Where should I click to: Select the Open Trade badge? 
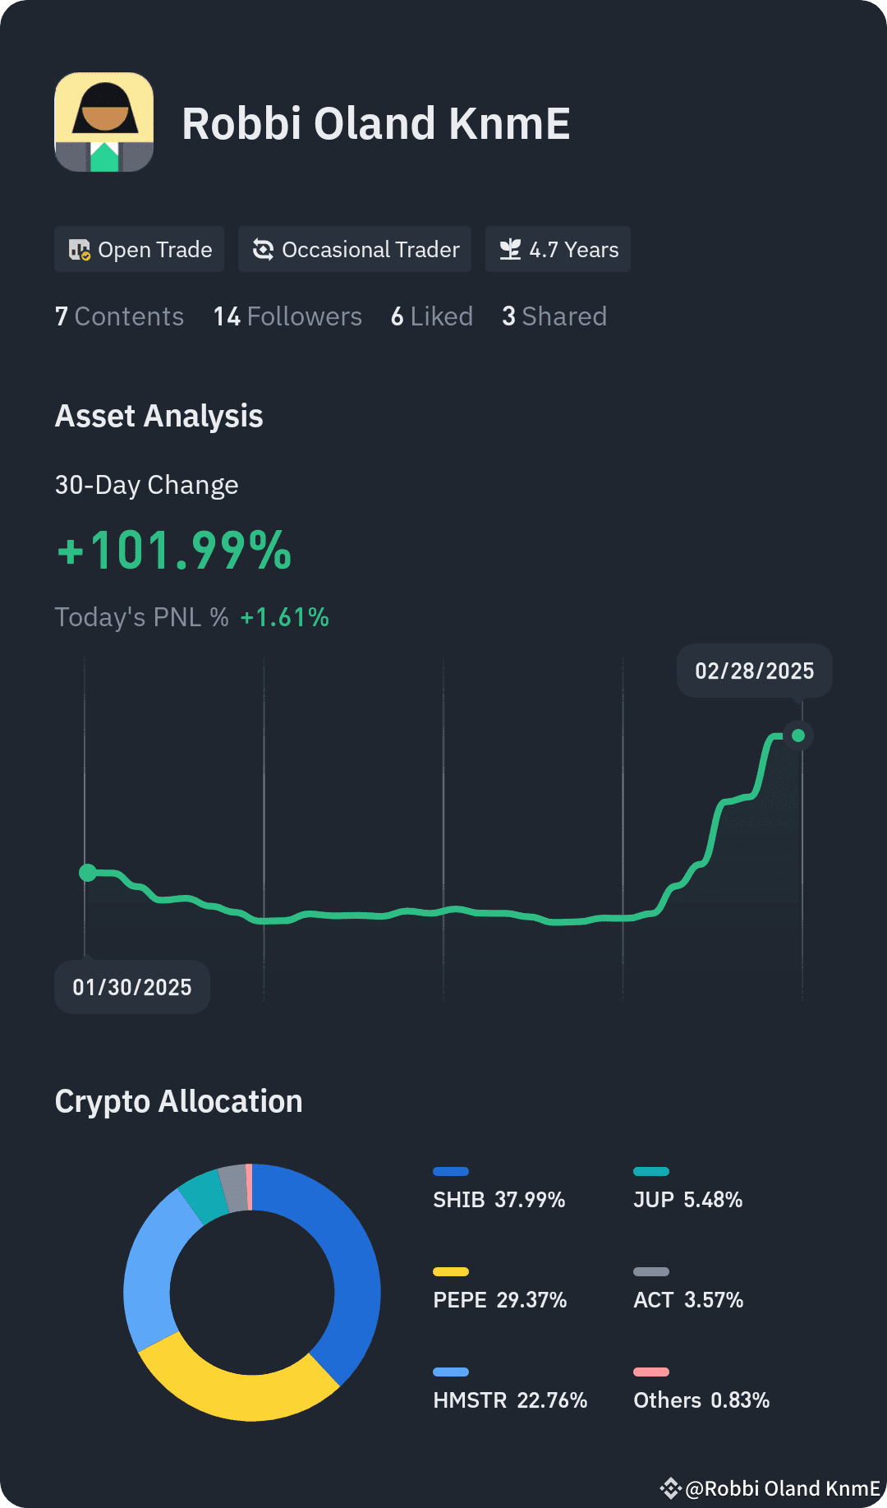point(140,249)
